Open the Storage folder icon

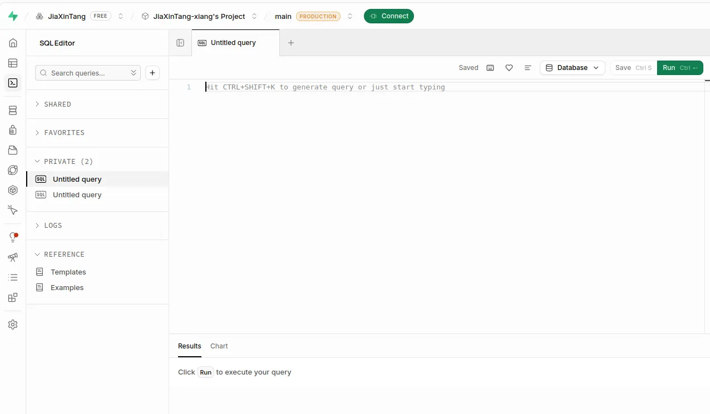(x=13, y=150)
